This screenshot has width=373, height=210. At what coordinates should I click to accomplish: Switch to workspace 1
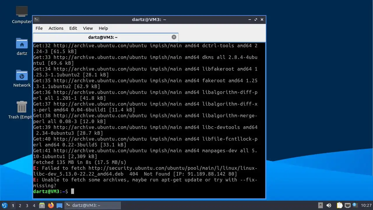pos(13,206)
